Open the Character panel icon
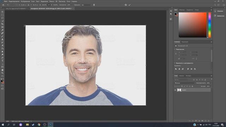Screen dimensions: 226x127 tap(171, 11)
